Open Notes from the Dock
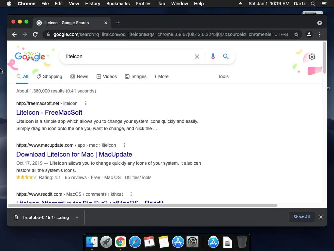 click(164, 242)
